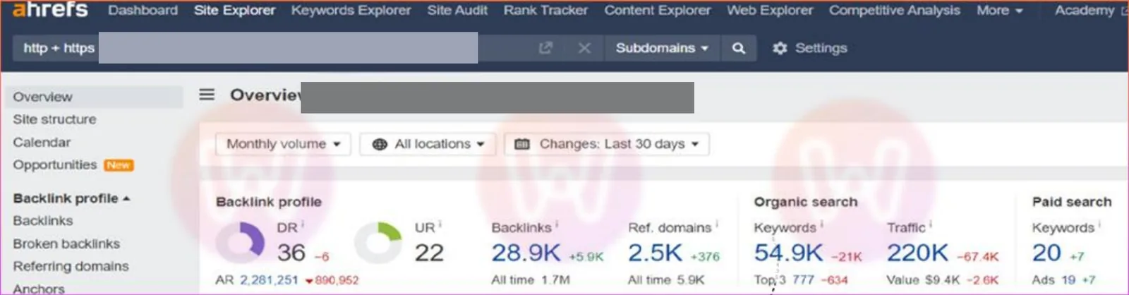Open the 2.5K referring domains count
Screen dimensions: 1129x295
pos(656,253)
